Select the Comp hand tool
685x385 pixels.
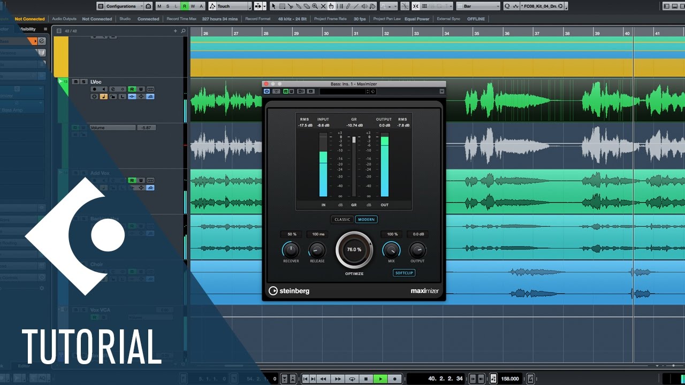point(331,6)
